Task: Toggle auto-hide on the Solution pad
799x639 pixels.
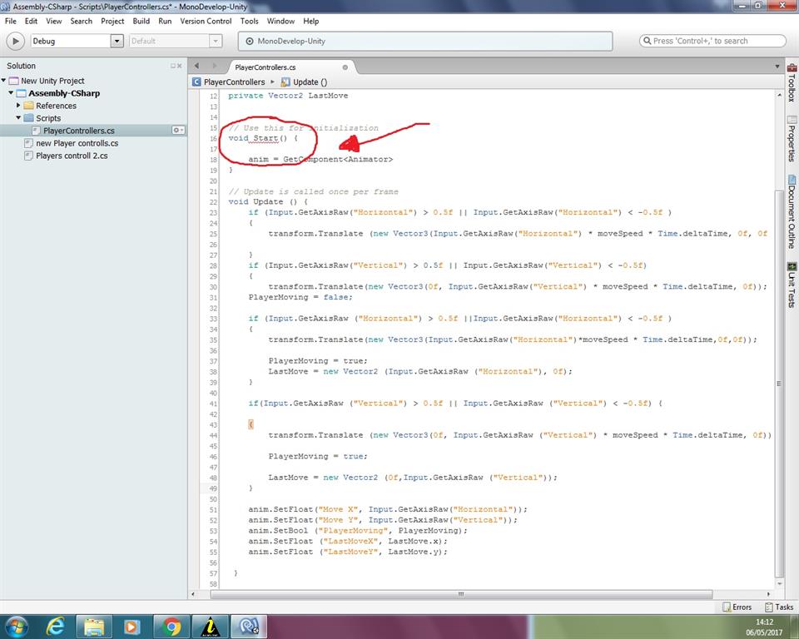Action: click(x=173, y=66)
